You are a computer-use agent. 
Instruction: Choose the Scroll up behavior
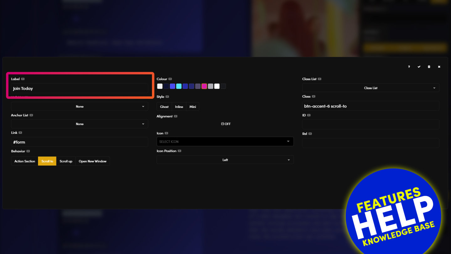click(x=66, y=161)
